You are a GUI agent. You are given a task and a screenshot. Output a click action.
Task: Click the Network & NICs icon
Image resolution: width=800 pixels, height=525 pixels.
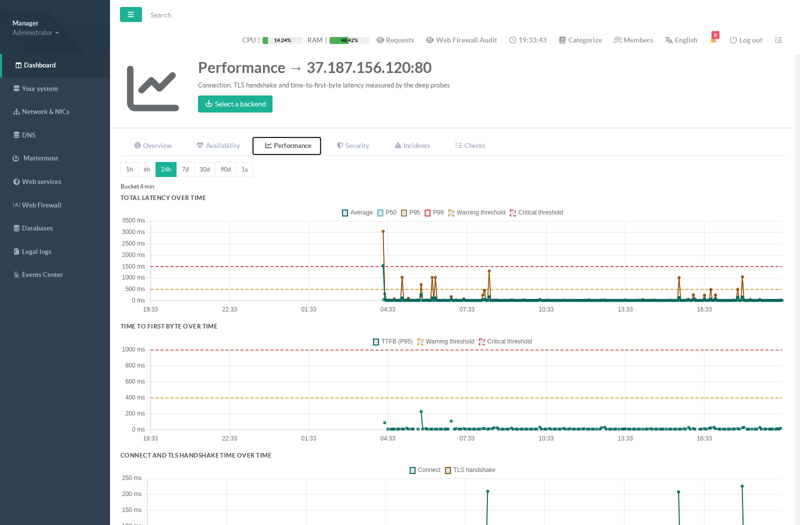[x=16, y=111]
